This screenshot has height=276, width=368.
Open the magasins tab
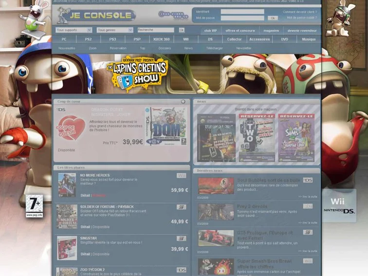coord(271,31)
